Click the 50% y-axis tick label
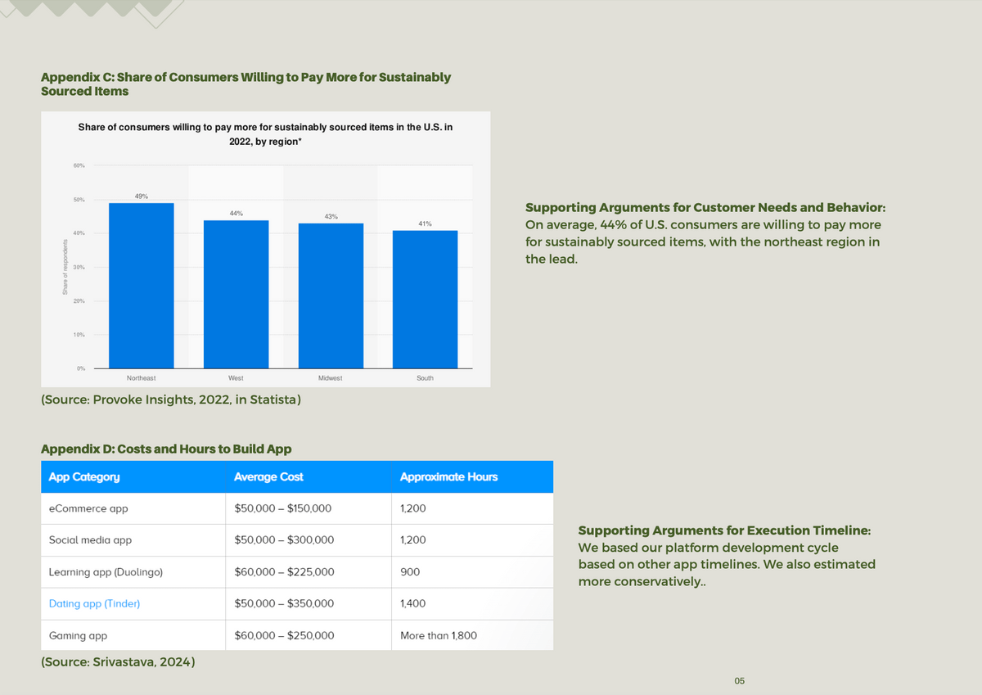Image resolution: width=982 pixels, height=695 pixels. pyautogui.click(x=79, y=201)
